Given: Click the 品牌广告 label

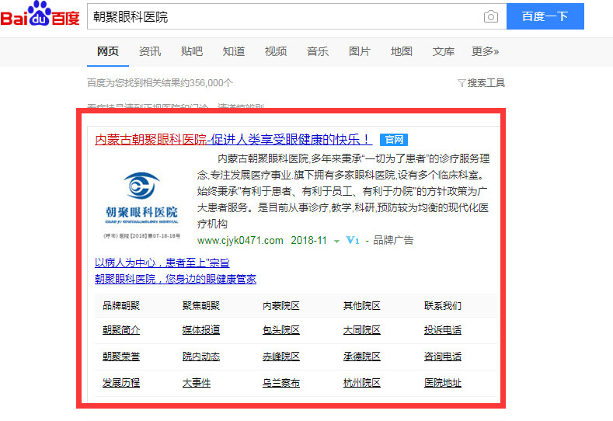Looking at the screenshot, I should pos(393,240).
